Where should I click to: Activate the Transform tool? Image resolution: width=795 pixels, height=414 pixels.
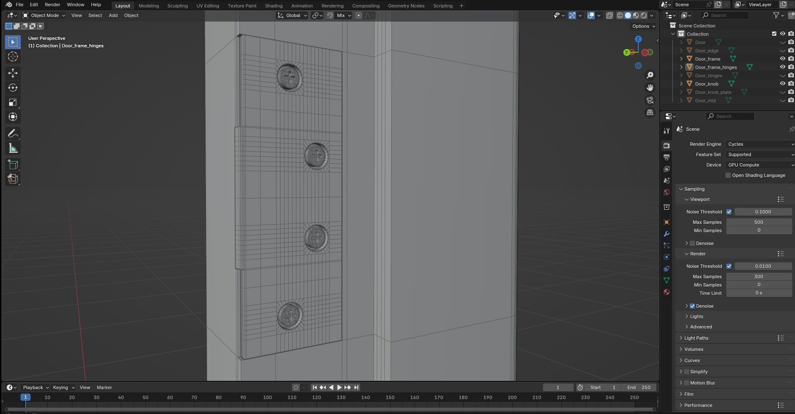pos(13,117)
